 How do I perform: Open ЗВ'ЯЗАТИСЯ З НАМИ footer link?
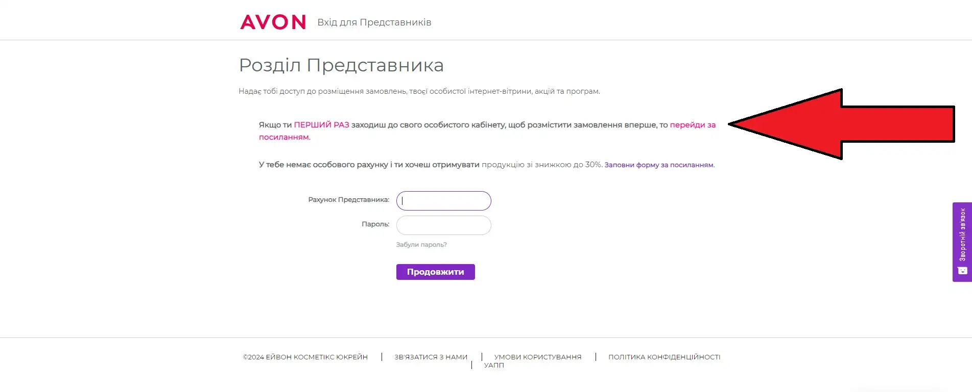tap(431, 357)
